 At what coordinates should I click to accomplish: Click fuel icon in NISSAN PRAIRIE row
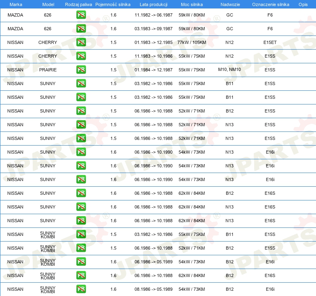81,70
